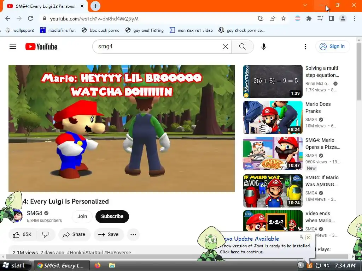The width and height of the screenshot is (362, 271).
Task: Click the Share button below the video
Action: tap(74, 235)
